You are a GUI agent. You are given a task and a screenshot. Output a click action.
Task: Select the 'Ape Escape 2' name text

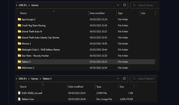pos(28,19)
